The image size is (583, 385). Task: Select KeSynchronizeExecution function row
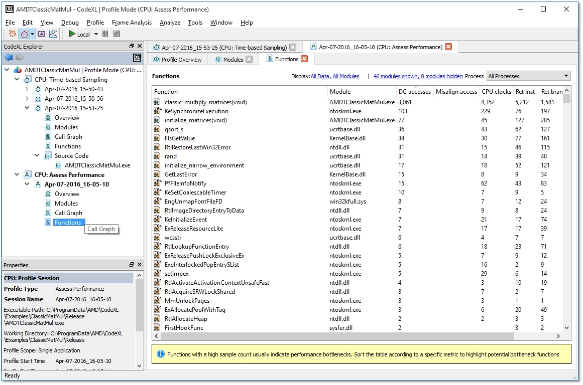358,111
